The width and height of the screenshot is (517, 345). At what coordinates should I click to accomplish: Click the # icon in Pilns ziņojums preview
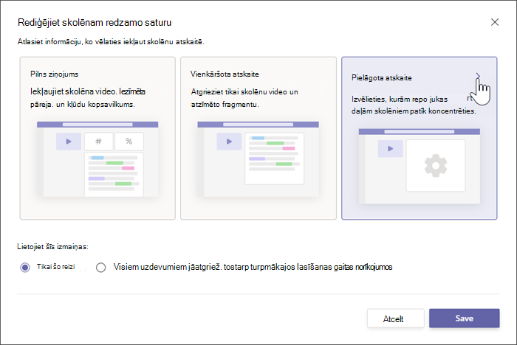(x=98, y=142)
